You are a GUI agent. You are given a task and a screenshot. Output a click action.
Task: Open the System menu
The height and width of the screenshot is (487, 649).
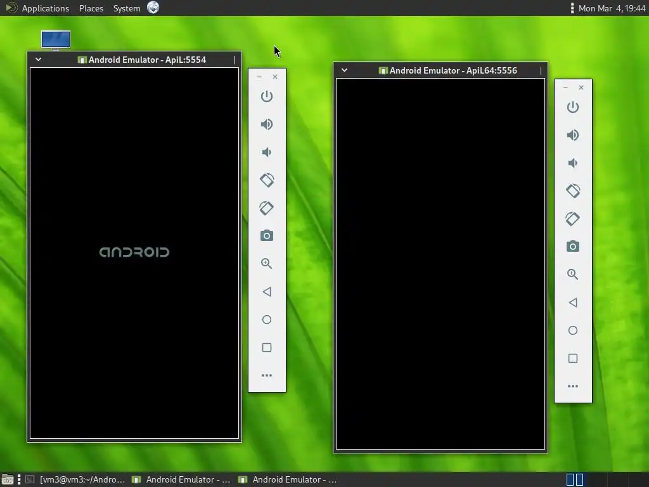tap(127, 8)
